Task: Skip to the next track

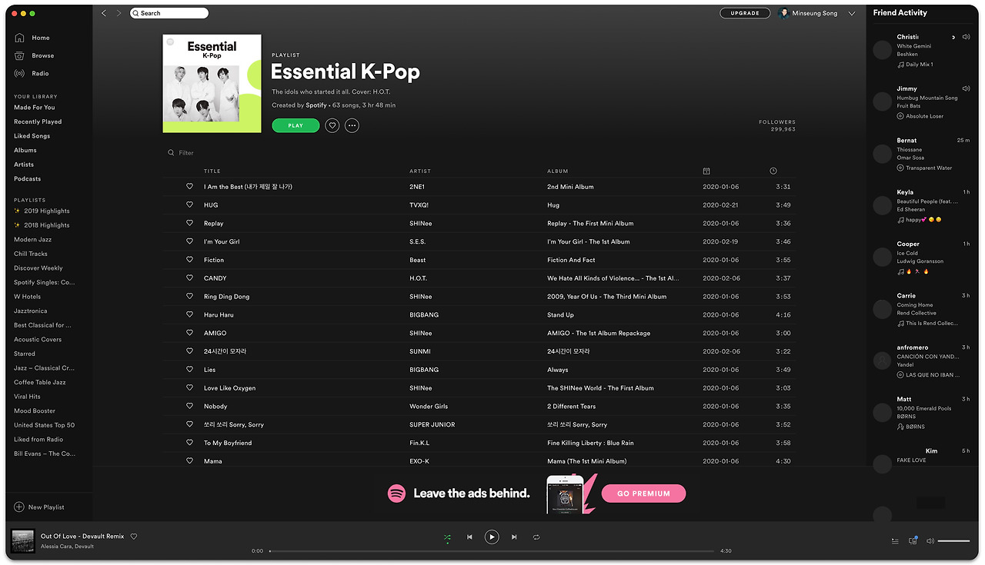Action: (x=514, y=537)
